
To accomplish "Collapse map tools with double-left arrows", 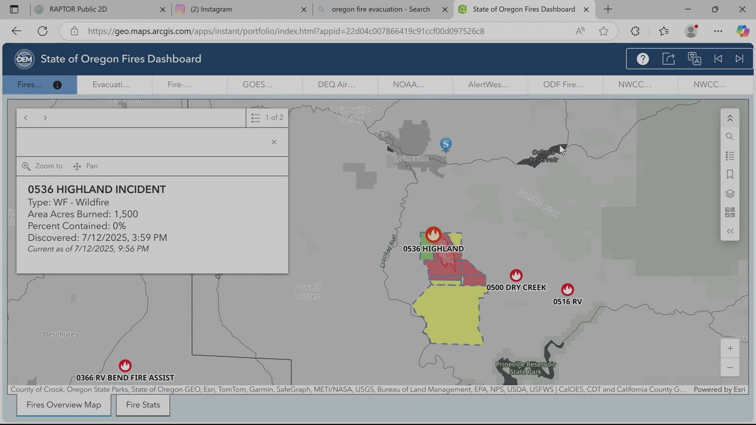I will pos(730,231).
